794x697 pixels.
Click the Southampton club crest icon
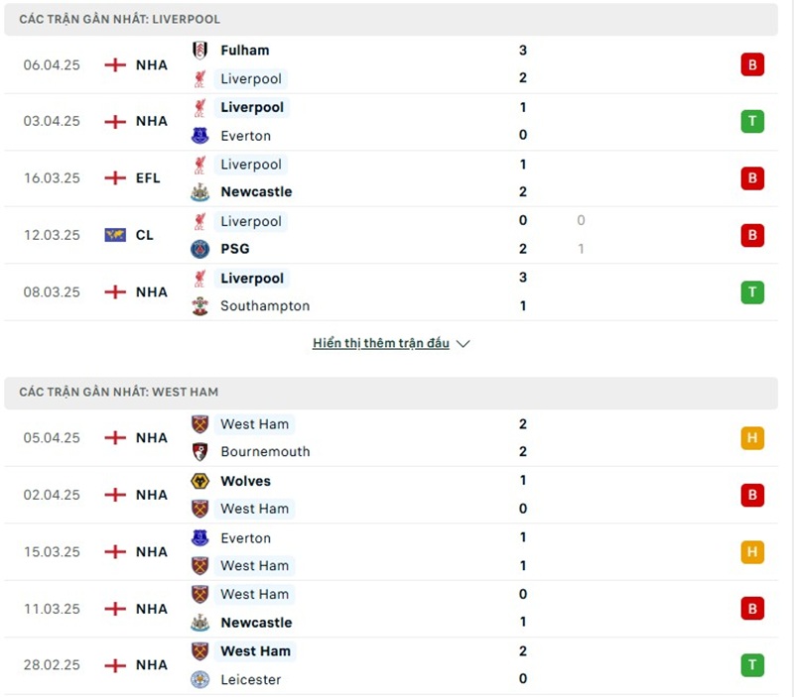tap(200, 306)
